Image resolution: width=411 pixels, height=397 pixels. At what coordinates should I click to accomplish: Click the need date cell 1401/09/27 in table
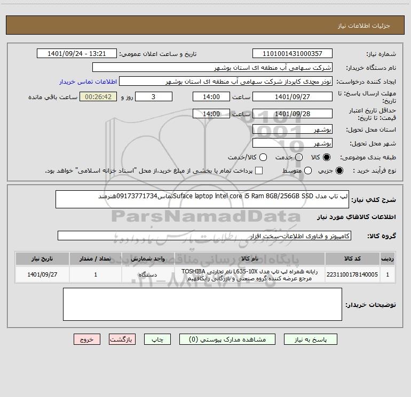42,274
